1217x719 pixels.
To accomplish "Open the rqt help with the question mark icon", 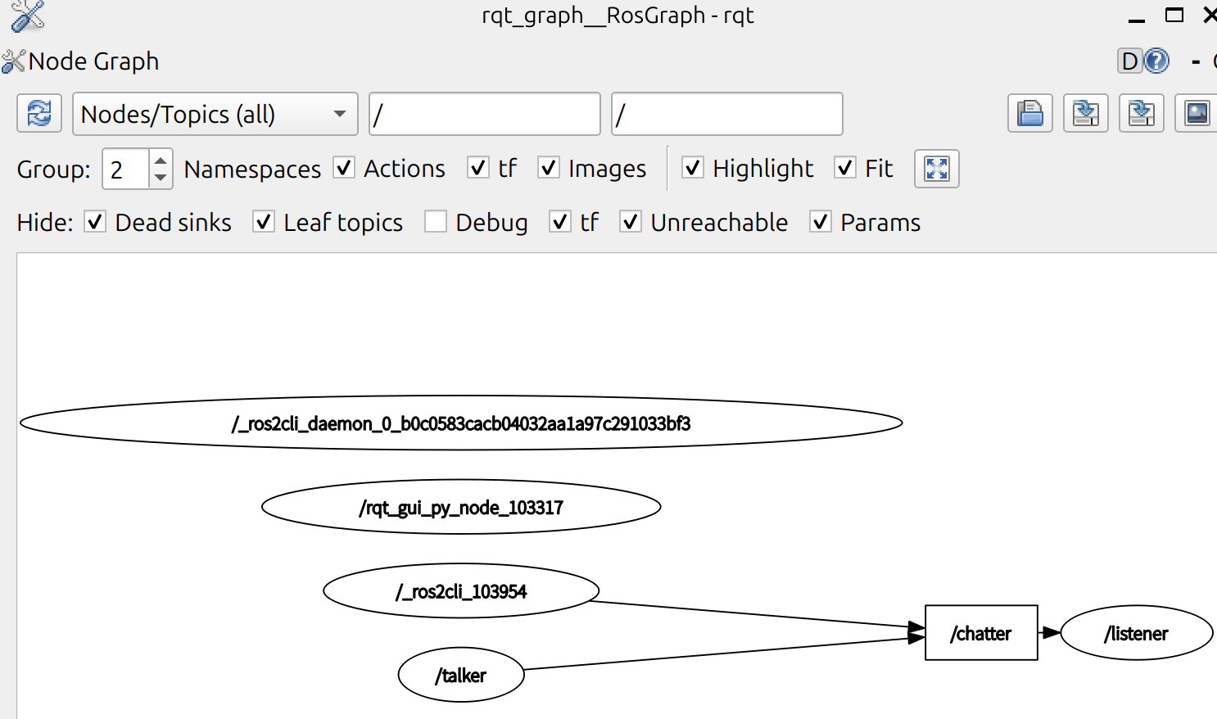I will (1155, 61).
